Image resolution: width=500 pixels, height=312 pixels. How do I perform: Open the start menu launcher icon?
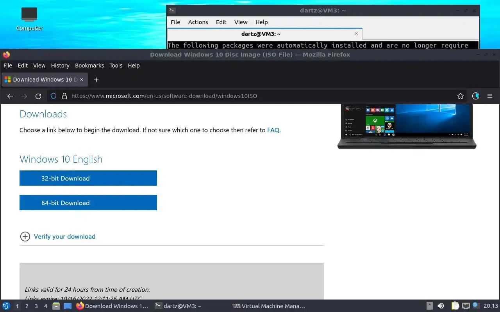(x=6, y=306)
